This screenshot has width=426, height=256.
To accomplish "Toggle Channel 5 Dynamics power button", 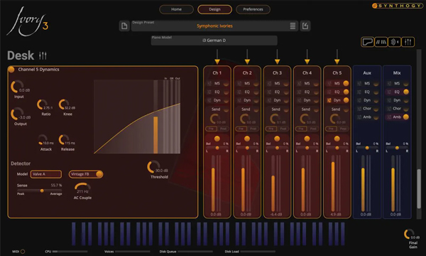I will [11, 70].
